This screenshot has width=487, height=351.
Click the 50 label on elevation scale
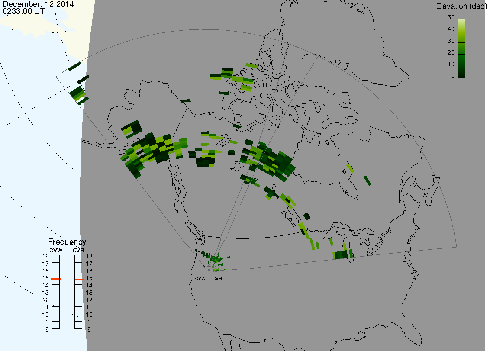coord(451,17)
